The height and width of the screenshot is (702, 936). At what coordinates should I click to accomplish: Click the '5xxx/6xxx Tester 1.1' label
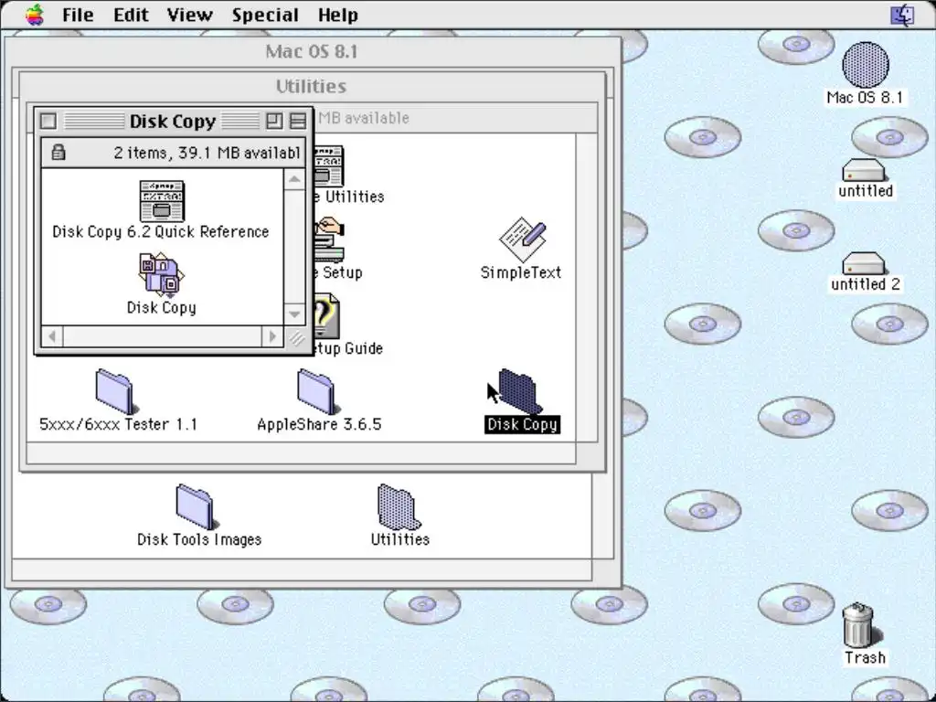pos(118,424)
